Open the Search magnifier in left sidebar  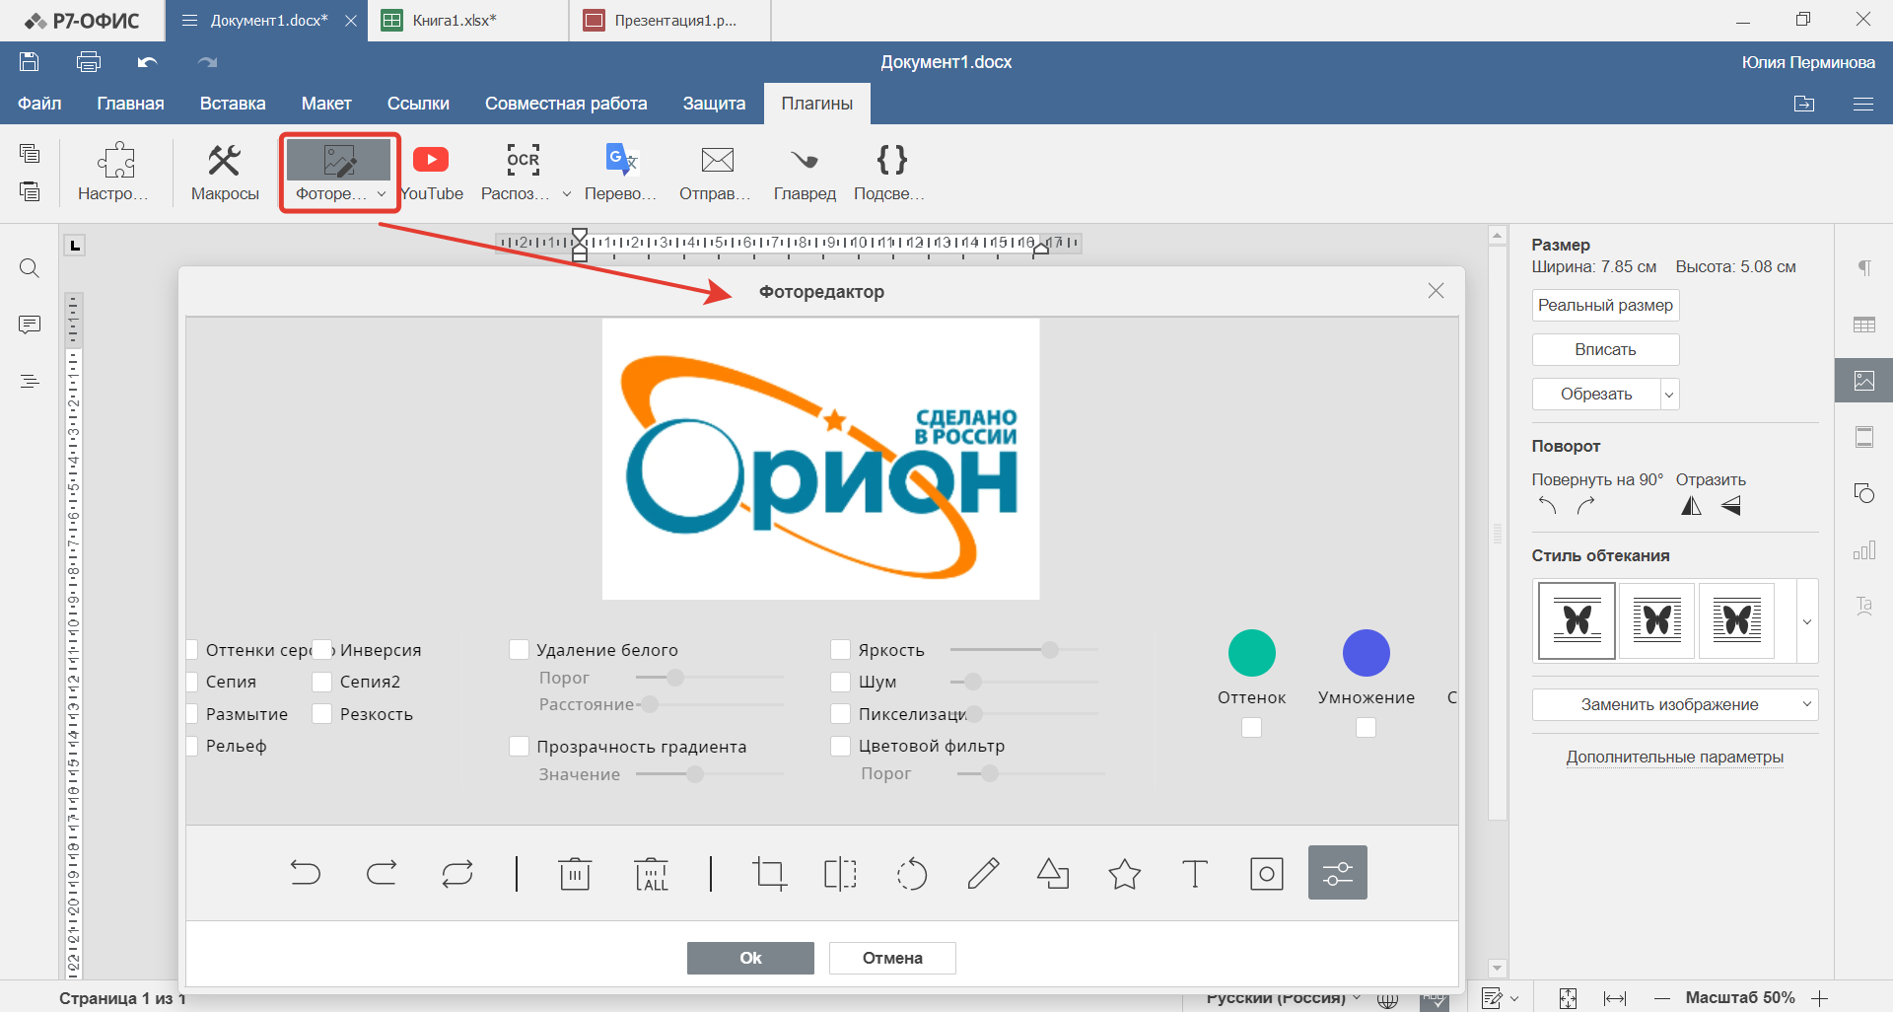pos(30,268)
